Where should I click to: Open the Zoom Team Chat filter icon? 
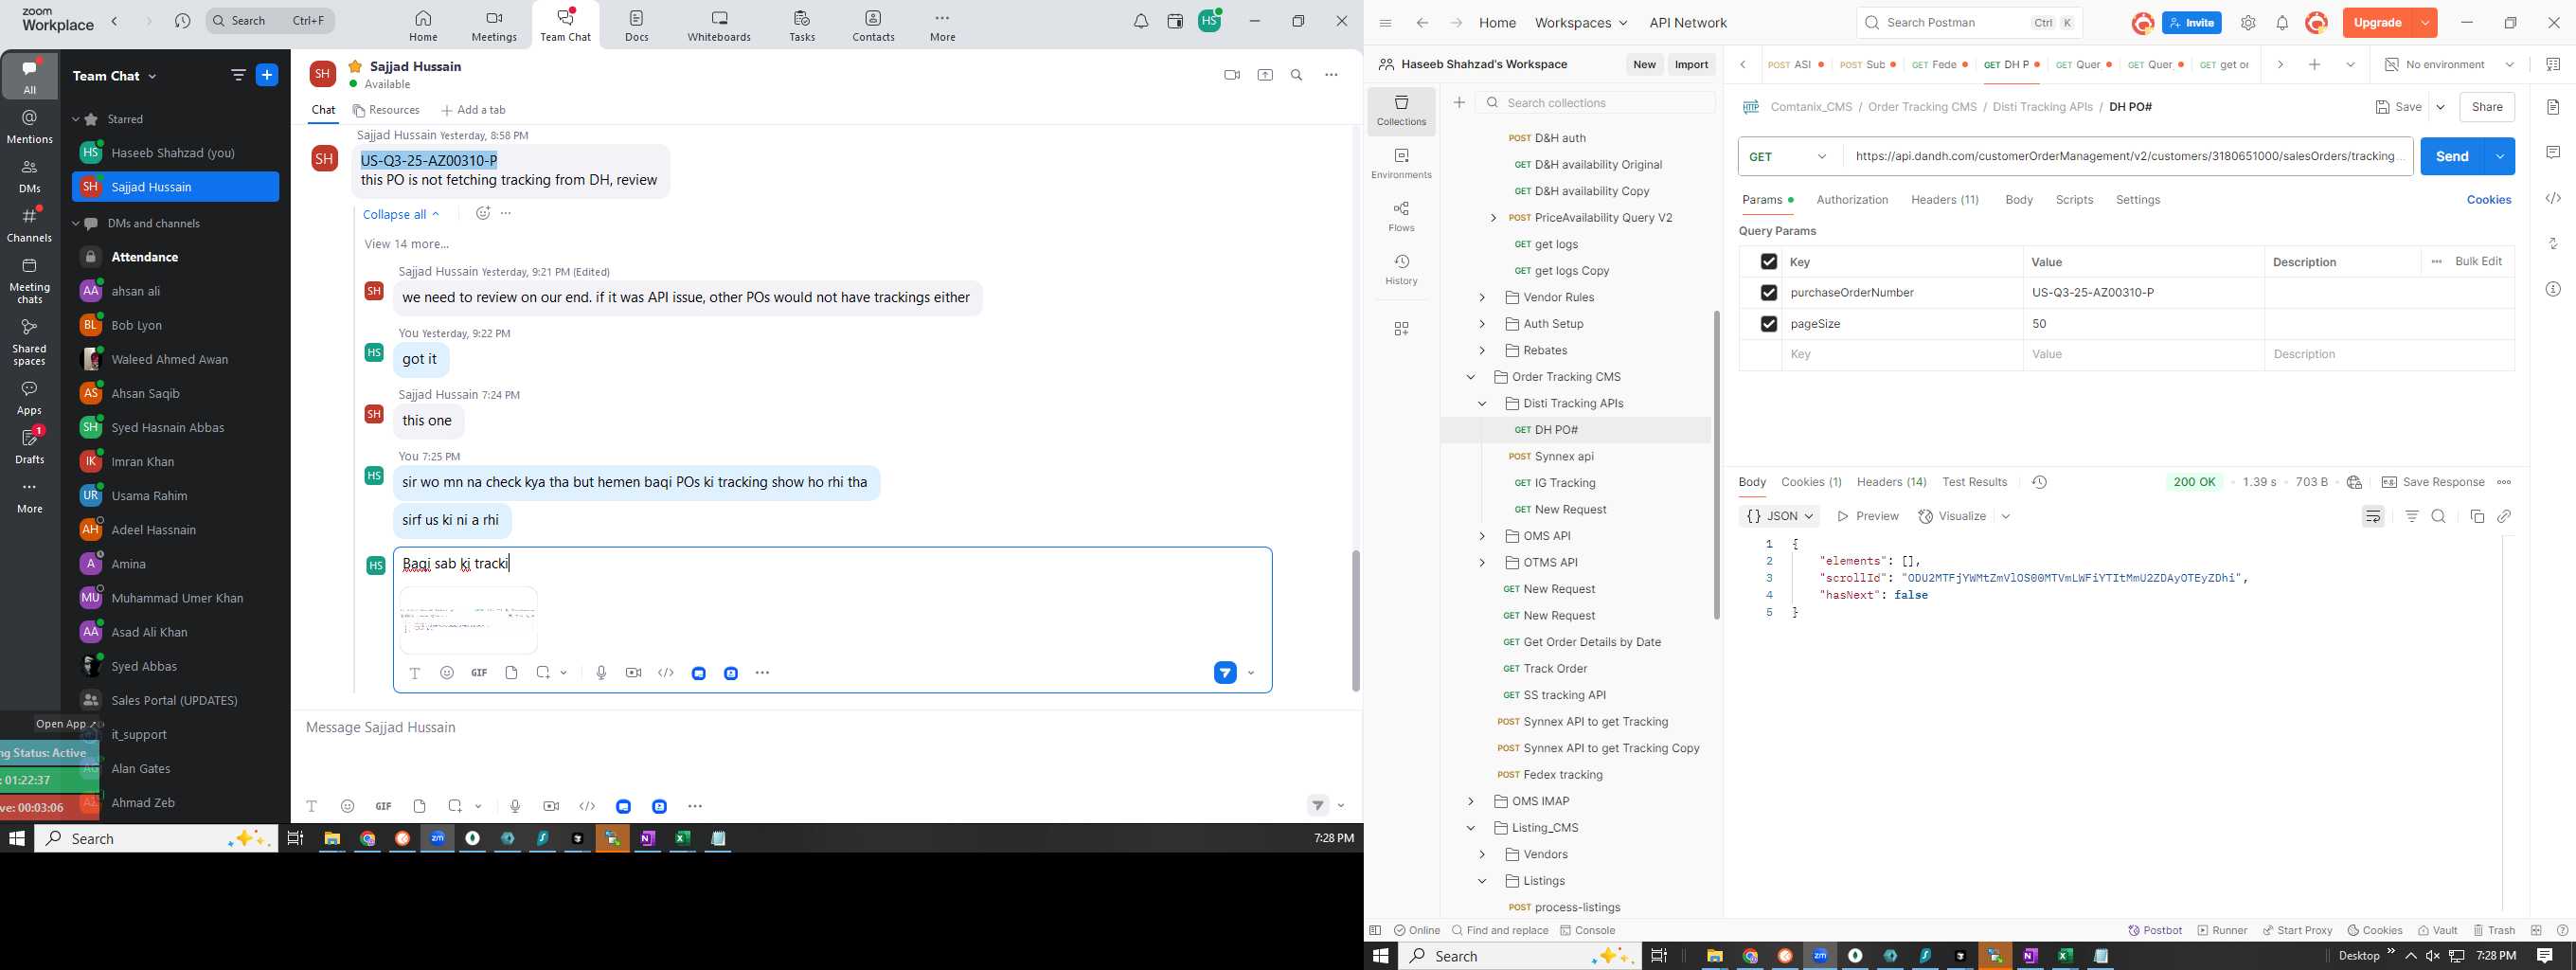pyautogui.click(x=238, y=75)
